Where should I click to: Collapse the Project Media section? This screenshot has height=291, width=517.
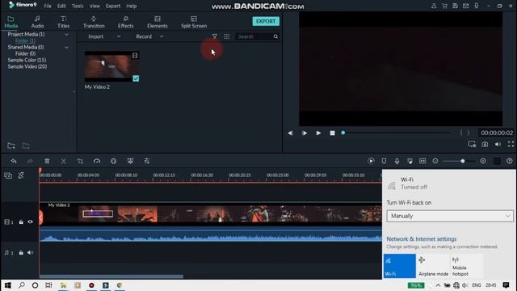tap(66, 34)
